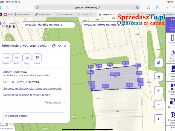
Task: Open Sprawdź miejscowy plan zagospodarowania link
Action: pos(32,89)
